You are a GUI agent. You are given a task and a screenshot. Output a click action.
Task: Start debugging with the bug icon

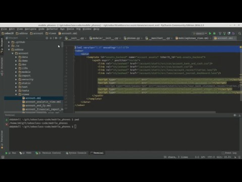coord(214,33)
